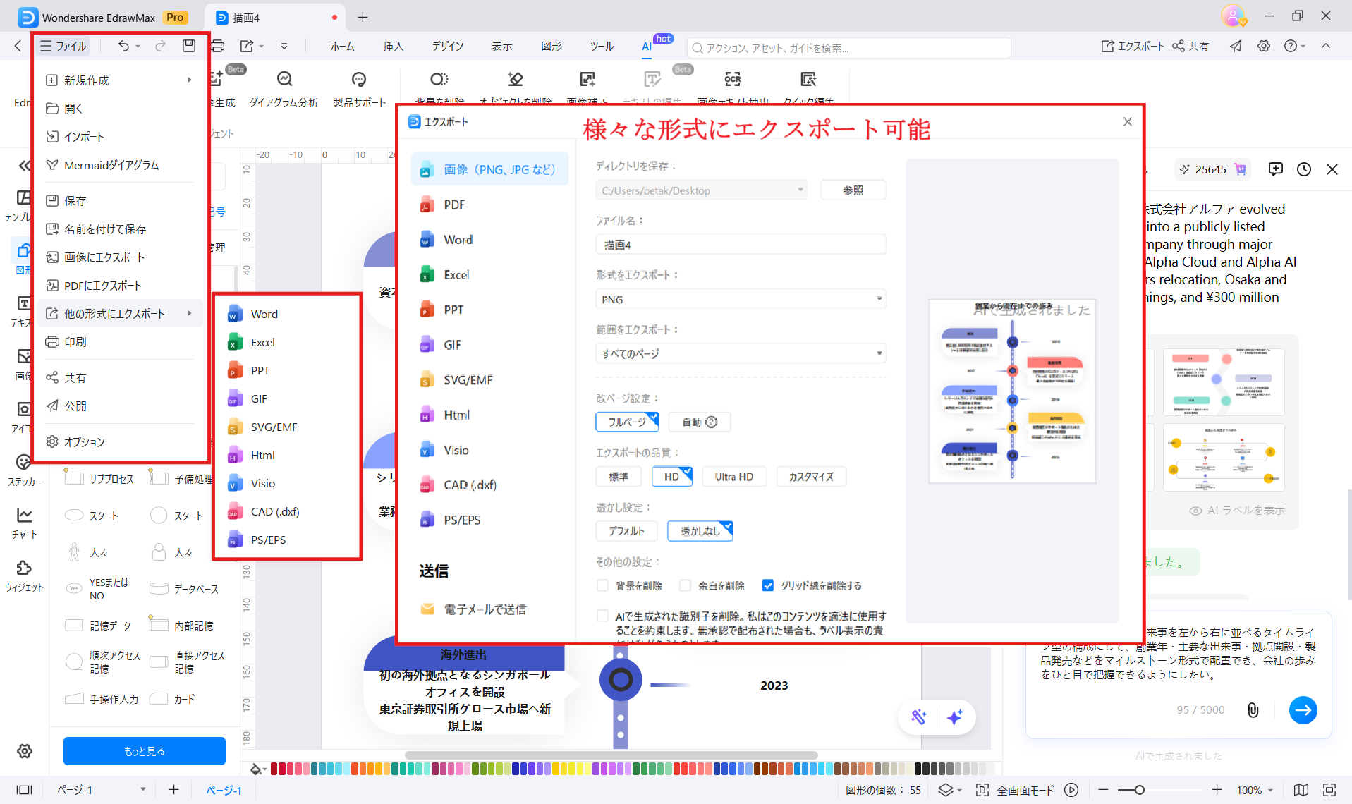Click the print icon in top toolbar
This screenshot has width=1352, height=804.
(218, 46)
